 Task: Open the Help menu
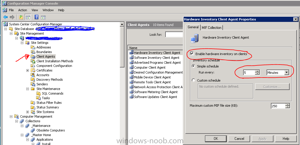pyautogui.click(x=61, y=10)
